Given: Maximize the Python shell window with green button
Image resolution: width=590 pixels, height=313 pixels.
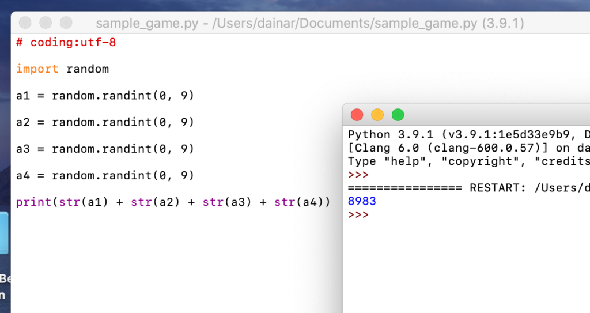Looking at the screenshot, I should coord(398,115).
